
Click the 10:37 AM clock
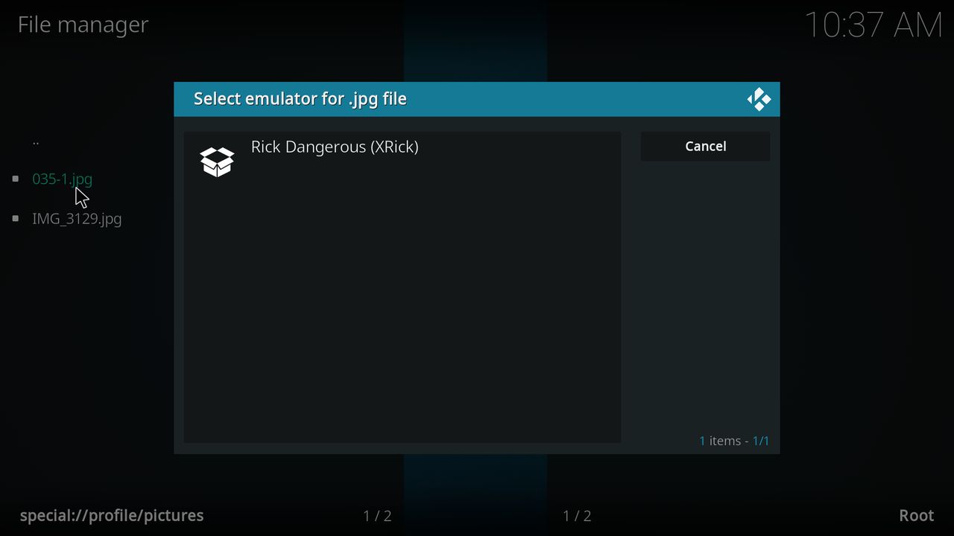pos(874,25)
